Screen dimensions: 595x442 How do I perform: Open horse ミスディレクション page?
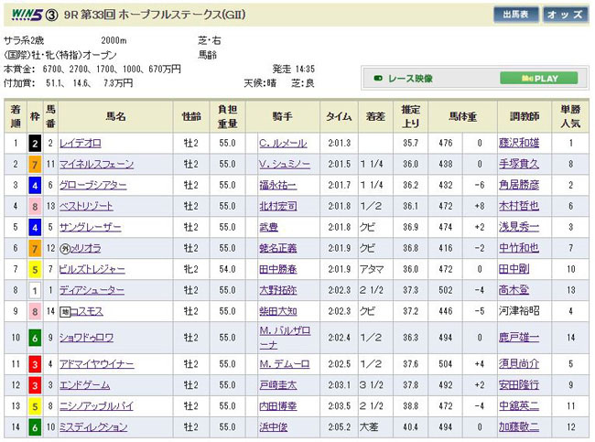click(96, 425)
